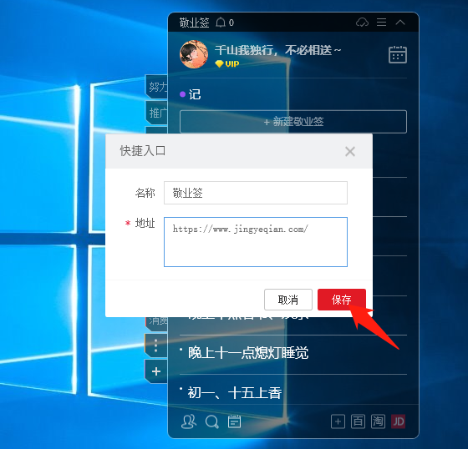The image size is (468, 449).
Task: Click the red 保存 button
Action: [x=342, y=300]
